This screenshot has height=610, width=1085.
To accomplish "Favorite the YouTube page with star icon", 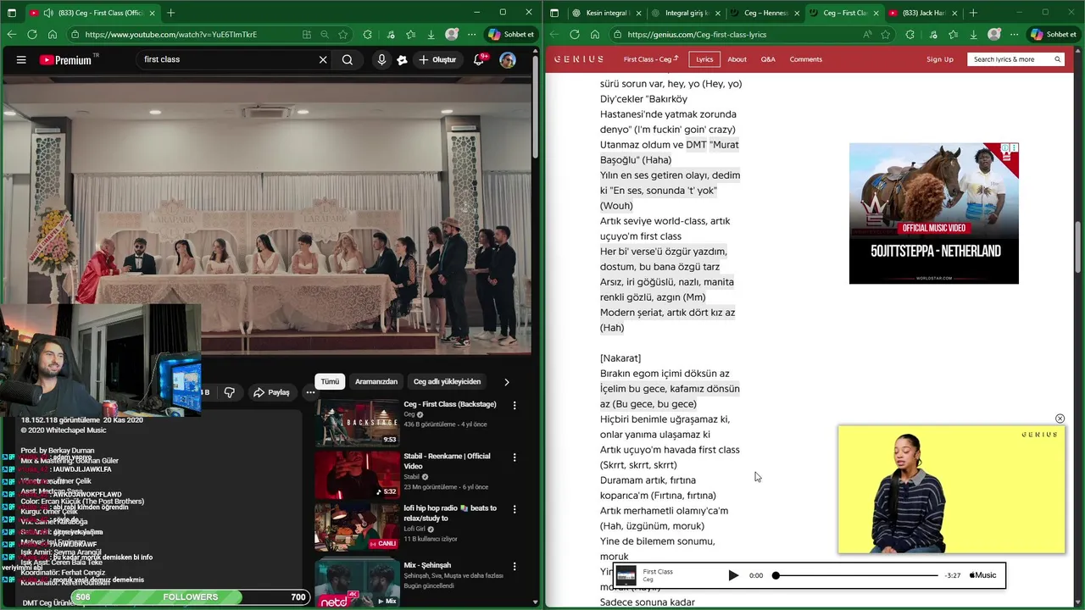I will point(342,35).
